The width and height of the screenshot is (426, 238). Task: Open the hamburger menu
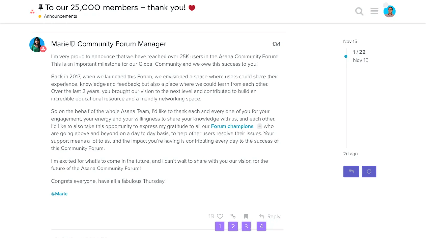pos(374,11)
